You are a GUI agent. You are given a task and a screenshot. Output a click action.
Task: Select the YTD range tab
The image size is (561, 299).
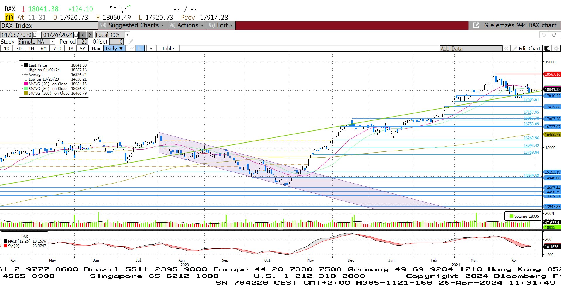(57, 49)
